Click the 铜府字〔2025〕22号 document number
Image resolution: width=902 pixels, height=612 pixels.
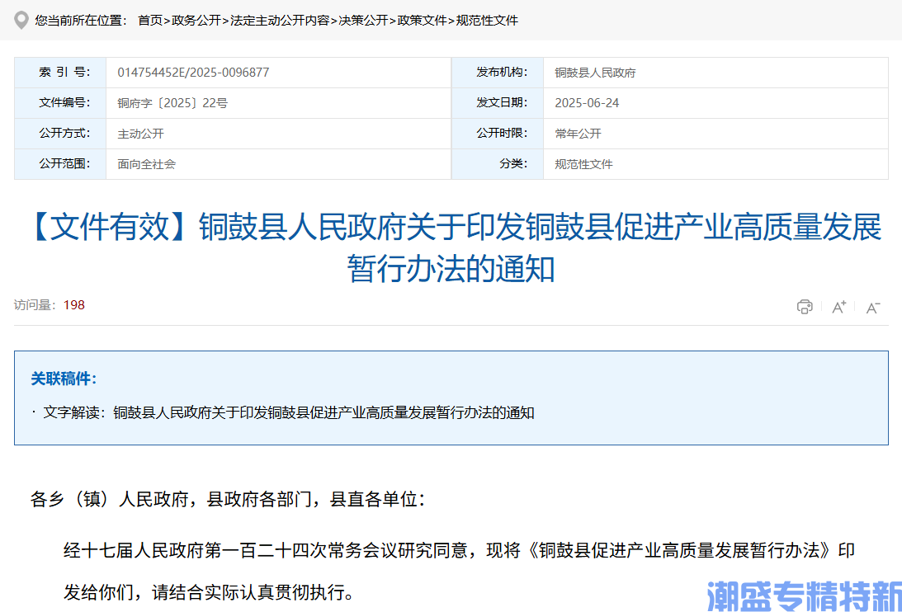click(x=171, y=102)
